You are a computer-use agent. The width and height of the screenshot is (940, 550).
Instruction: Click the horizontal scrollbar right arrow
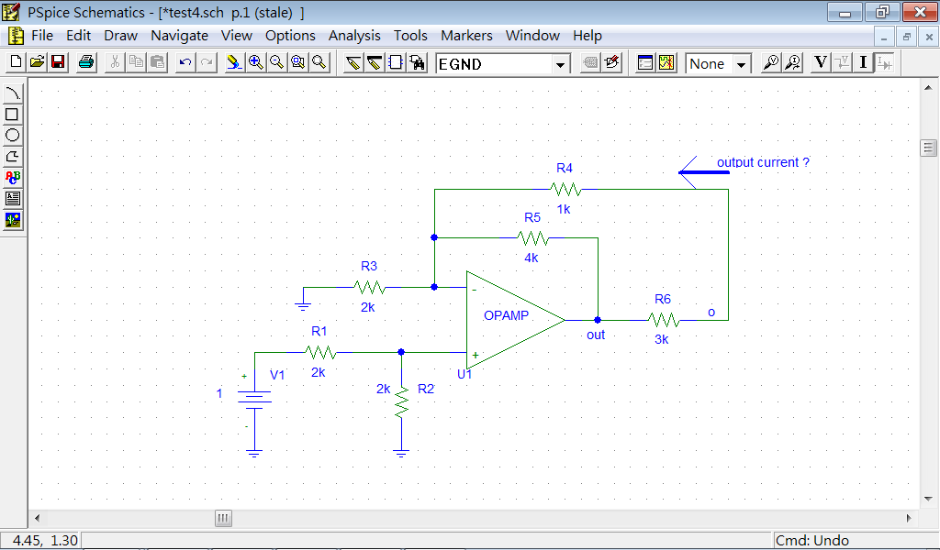click(909, 518)
